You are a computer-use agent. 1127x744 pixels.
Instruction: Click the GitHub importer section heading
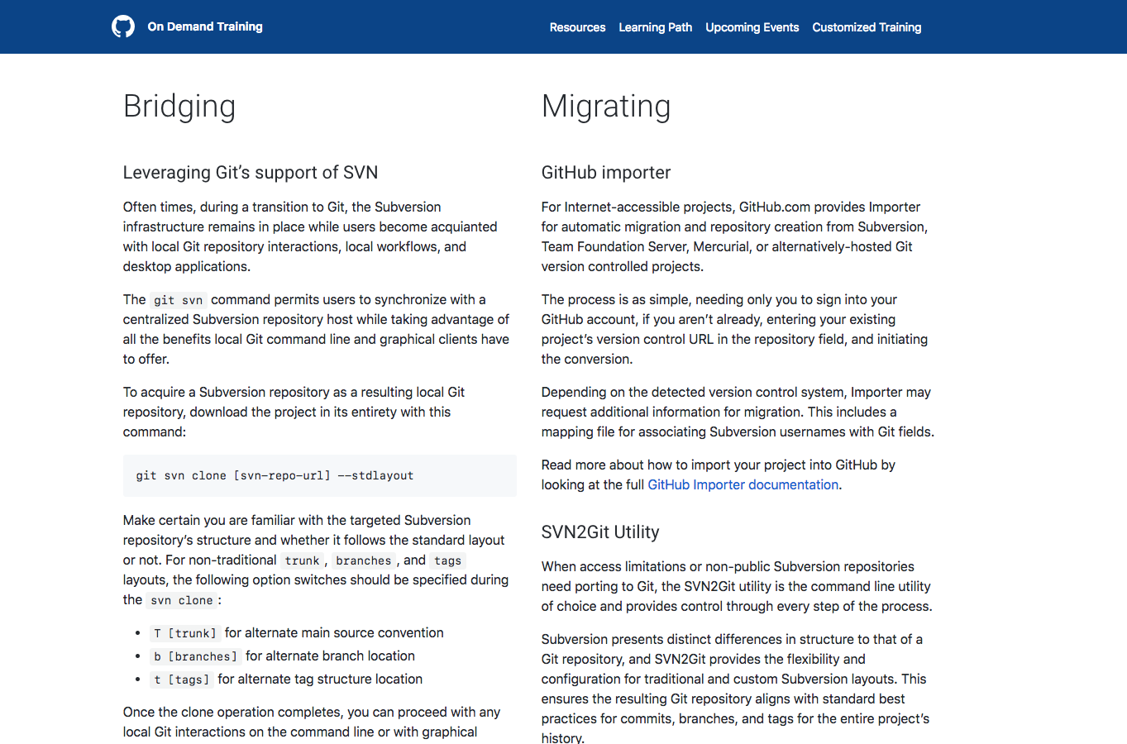606,173
